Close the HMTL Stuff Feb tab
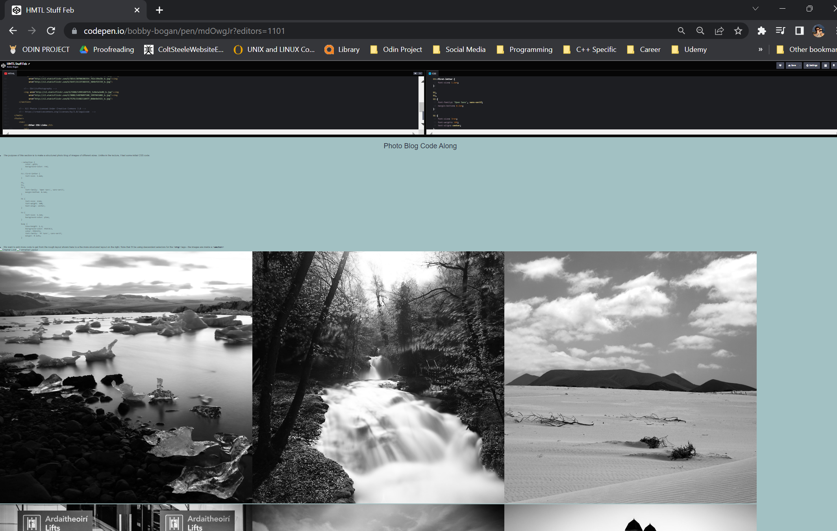The height and width of the screenshot is (531, 837). [x=137, y=10]
